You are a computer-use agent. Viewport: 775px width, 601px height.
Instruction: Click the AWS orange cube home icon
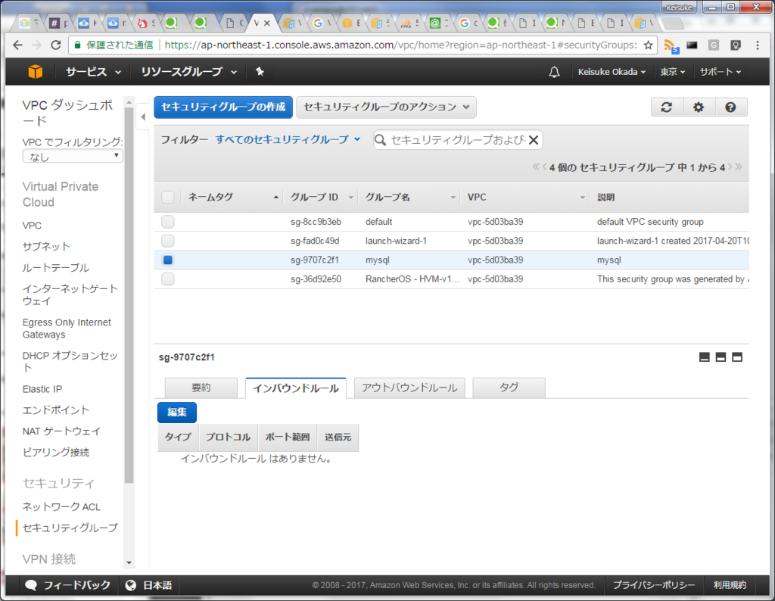35,72
